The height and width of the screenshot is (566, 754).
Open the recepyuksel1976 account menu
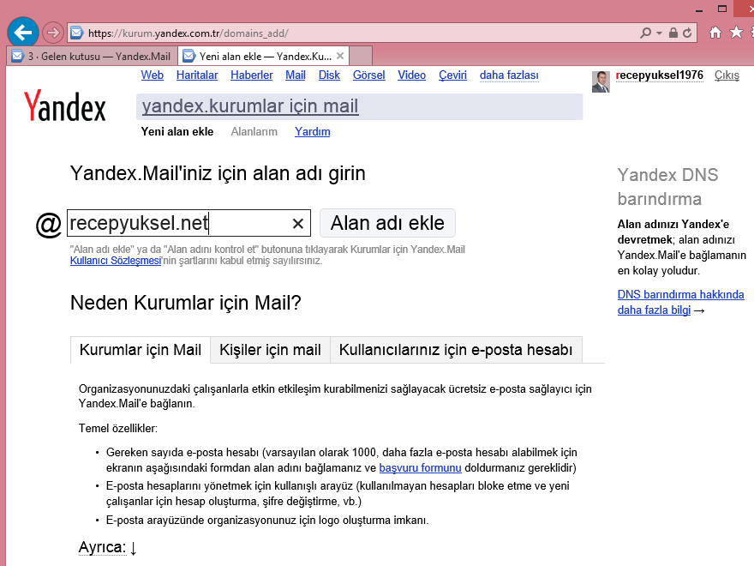[x=659, y=75]
